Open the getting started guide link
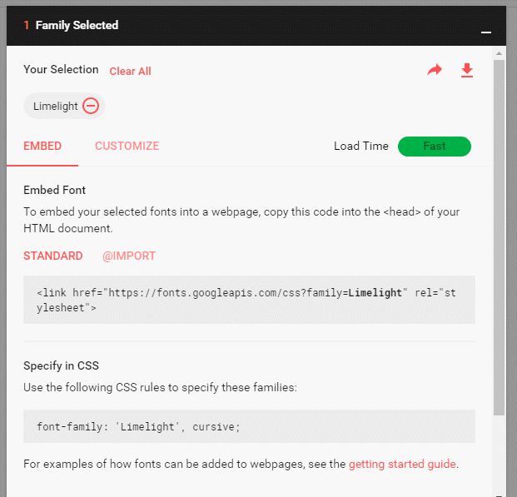 pos(402,464)
